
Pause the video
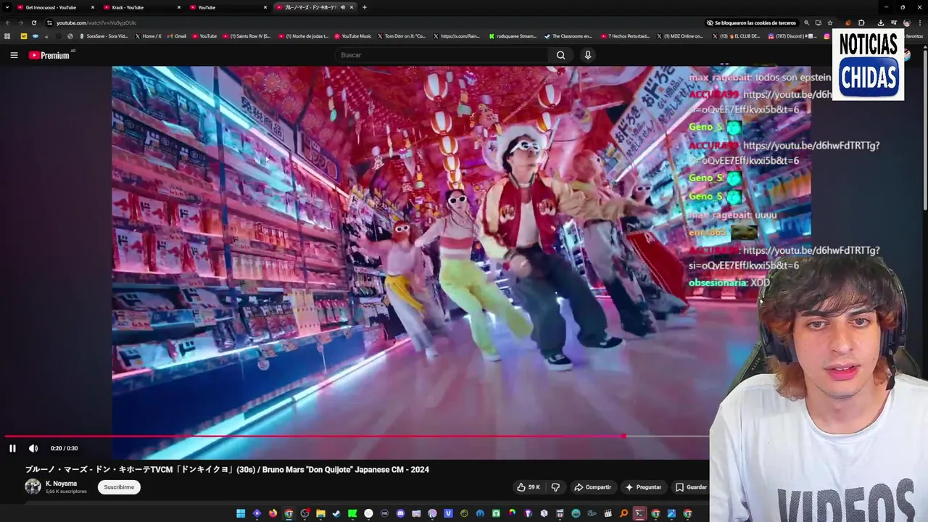point(12,448)
